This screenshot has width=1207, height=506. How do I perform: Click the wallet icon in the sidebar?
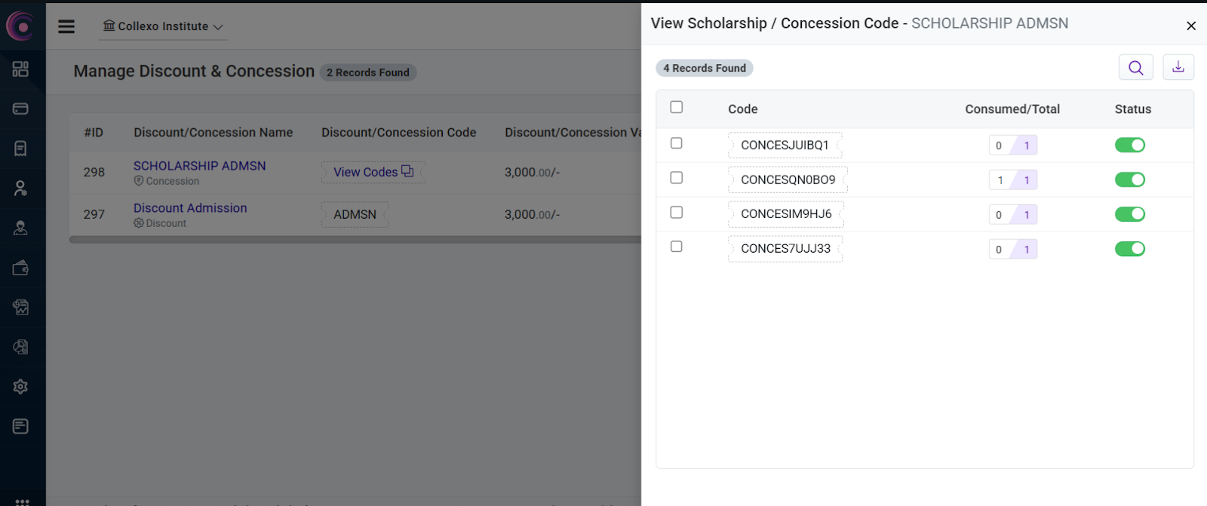pos(20,268)
